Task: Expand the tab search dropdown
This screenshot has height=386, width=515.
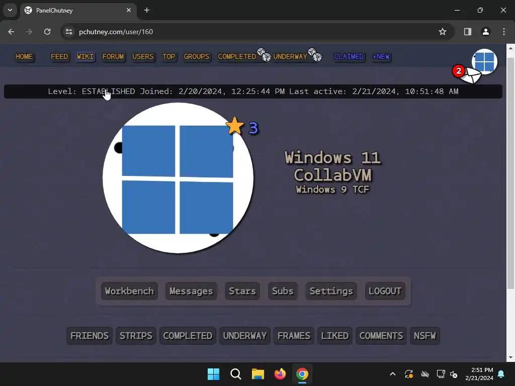Action: [x=10, y=10]
